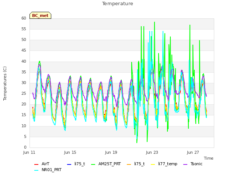Select the NR01_PRT legend label
Viewport: 236px width, 177px height.
tap(52, 170)
